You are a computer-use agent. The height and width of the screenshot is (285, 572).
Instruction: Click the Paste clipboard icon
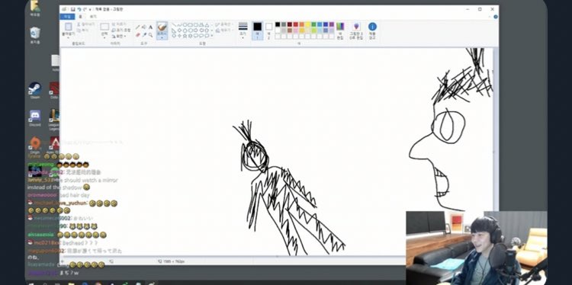(x=68, y=27)
